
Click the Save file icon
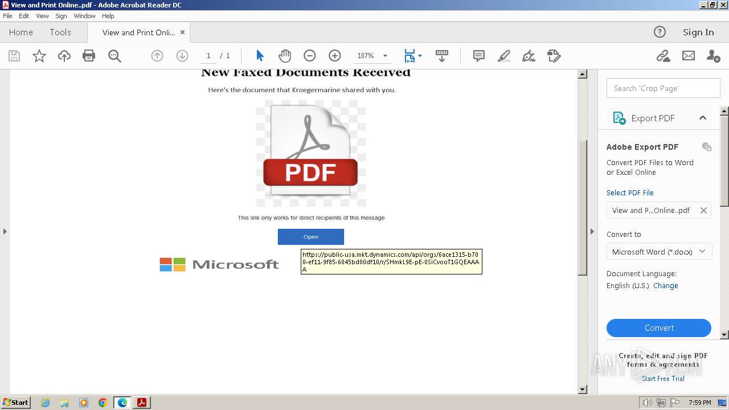pos(14,56)
